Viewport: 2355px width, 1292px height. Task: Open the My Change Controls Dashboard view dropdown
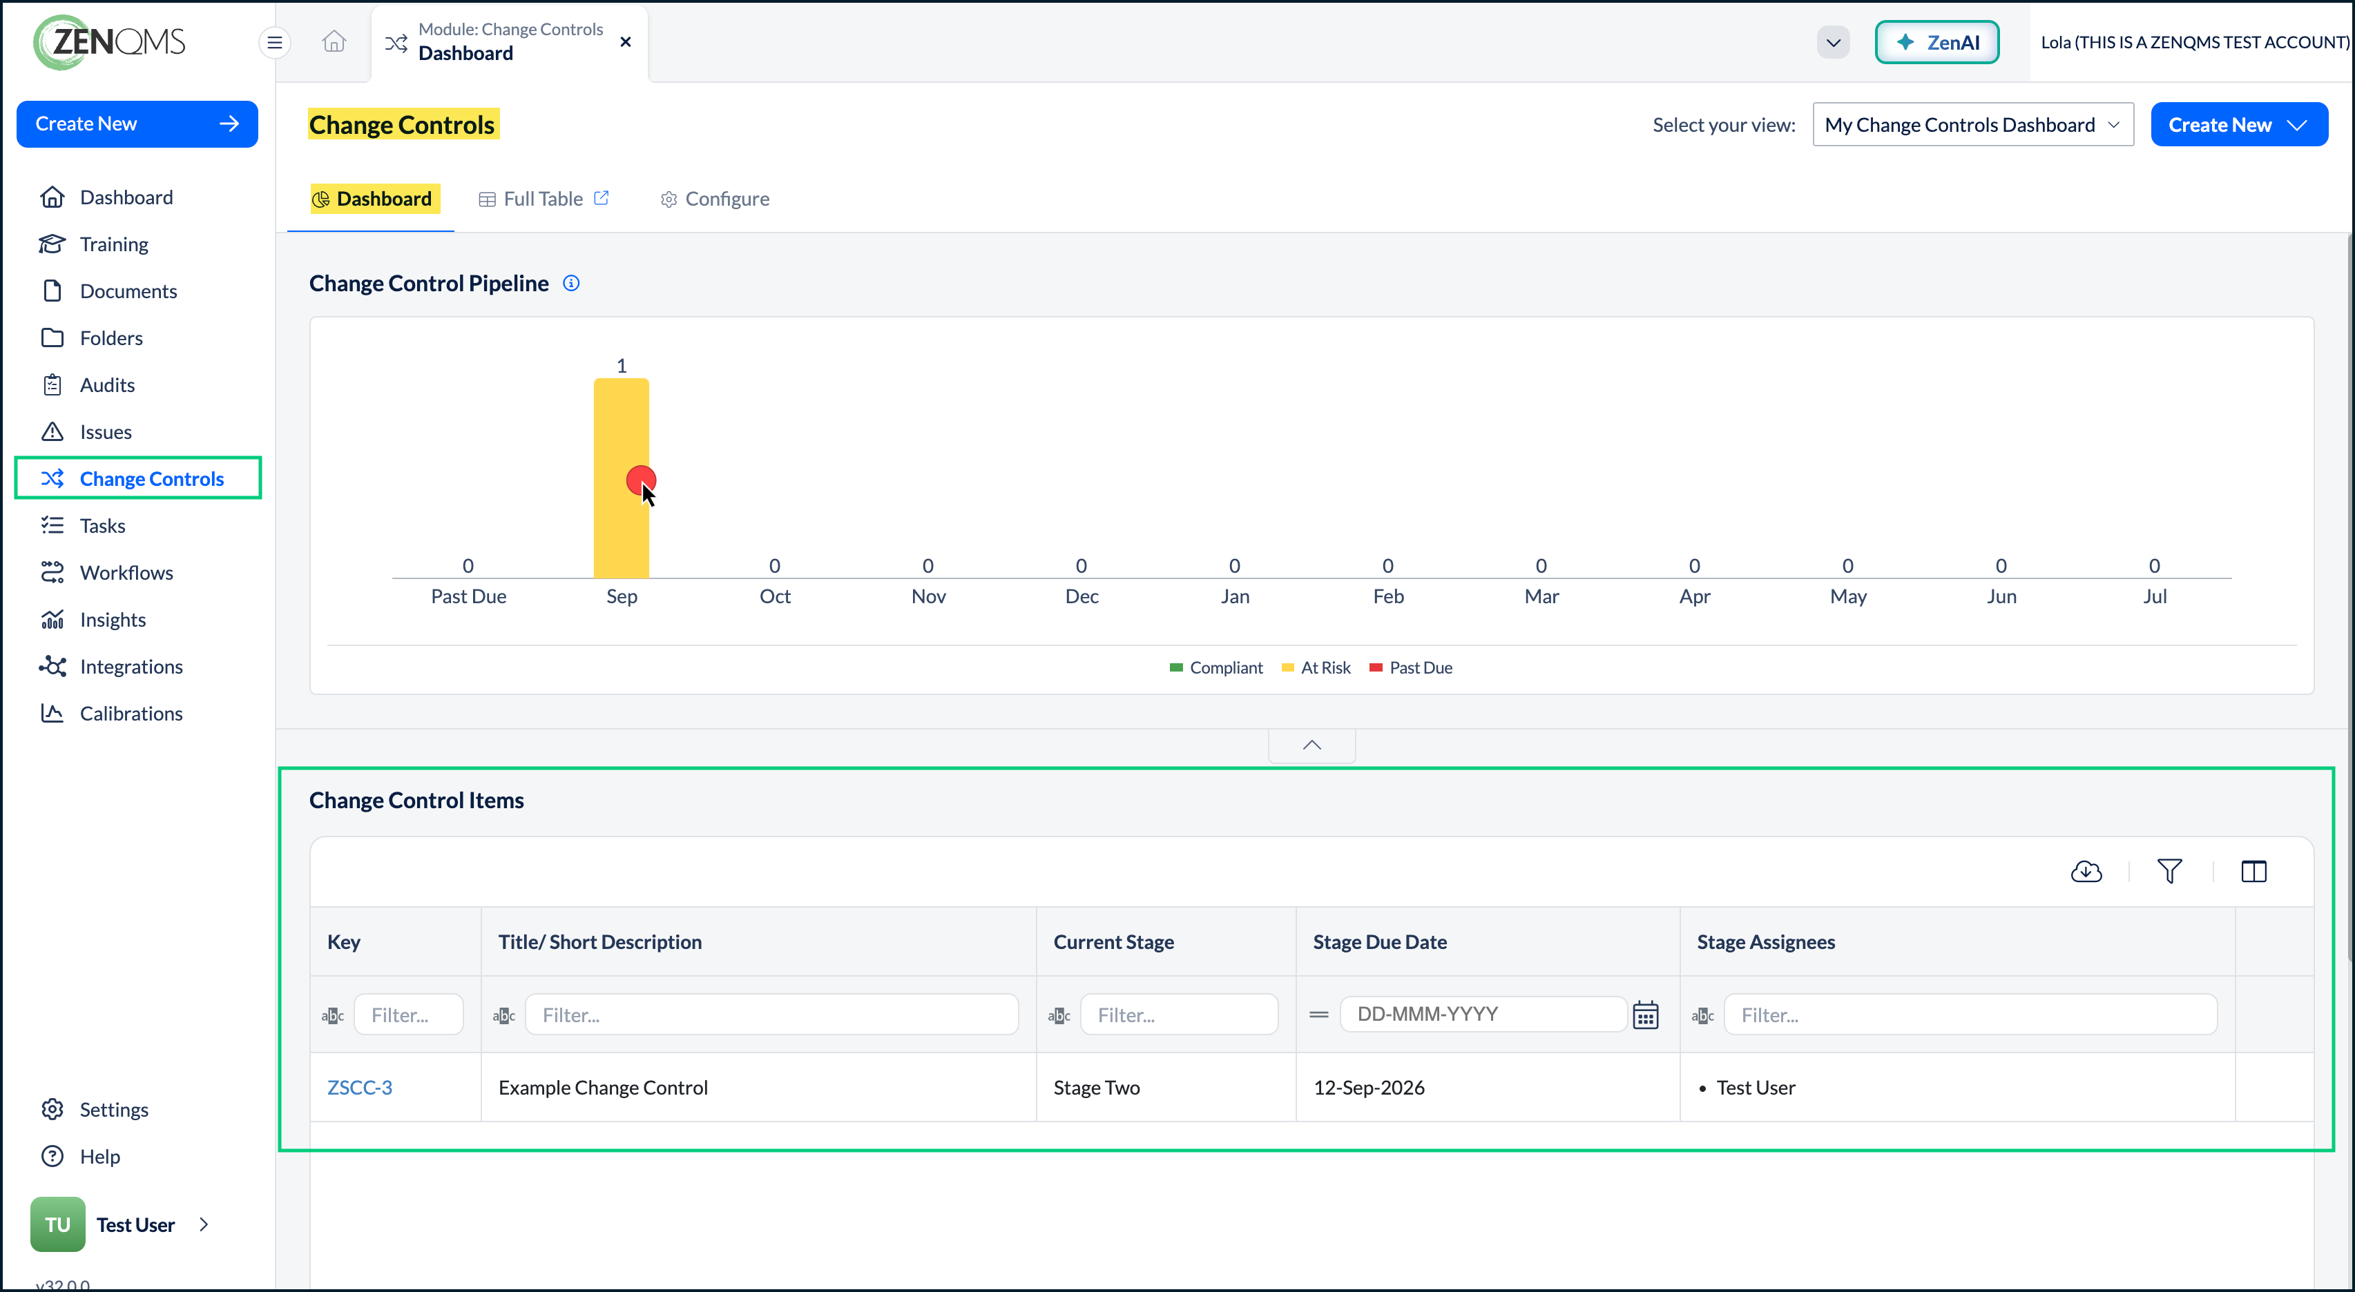(1973, 124)
